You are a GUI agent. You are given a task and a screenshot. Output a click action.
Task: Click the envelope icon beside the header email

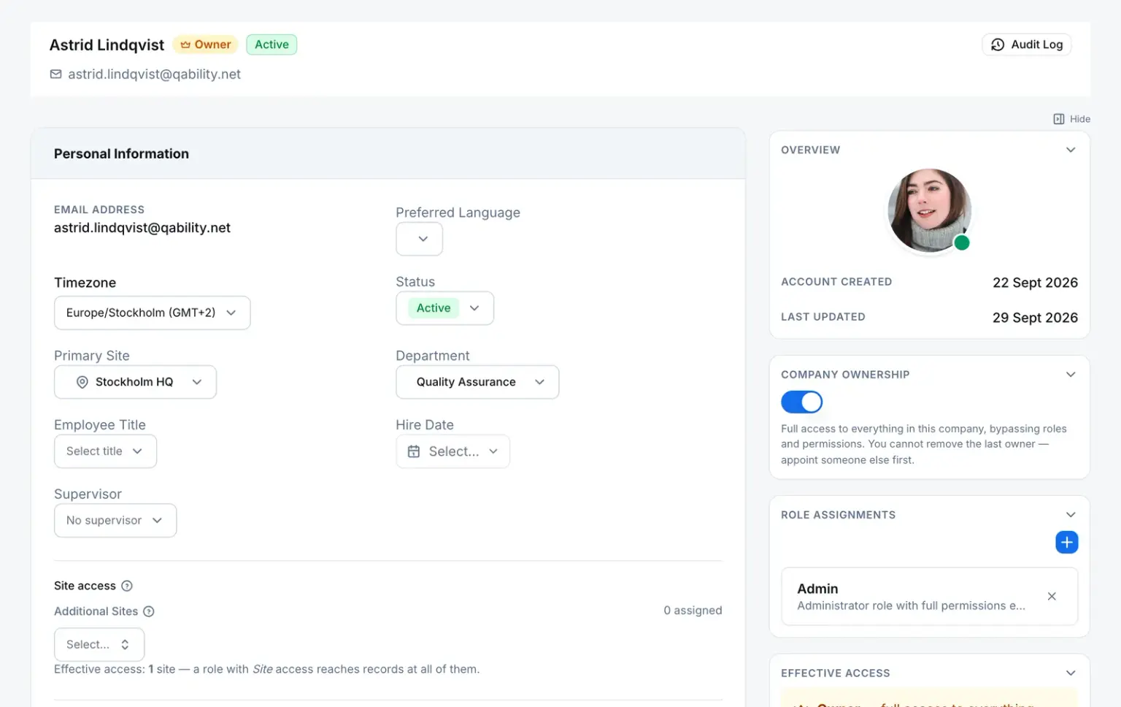[x=55, y=74]
